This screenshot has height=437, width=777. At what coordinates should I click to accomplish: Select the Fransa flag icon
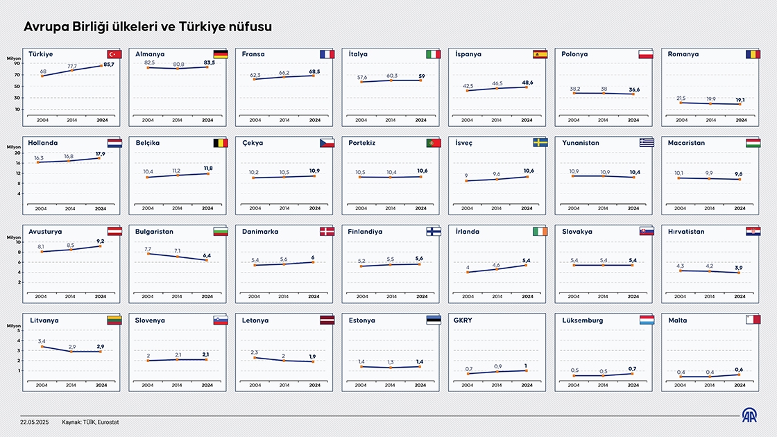[x=327, y=54]
